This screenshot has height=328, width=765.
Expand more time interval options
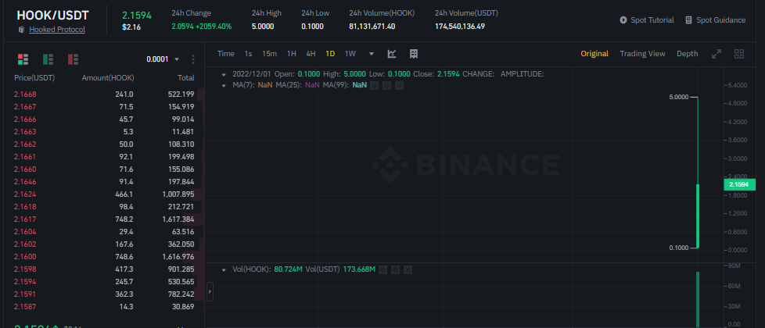371,54
